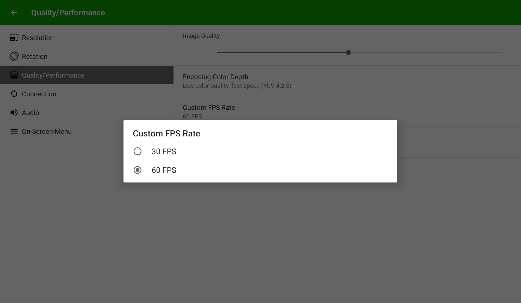Click the Image Quality slider handle
Viewport: 521px width, 303px height.
[x=348, y=53]
